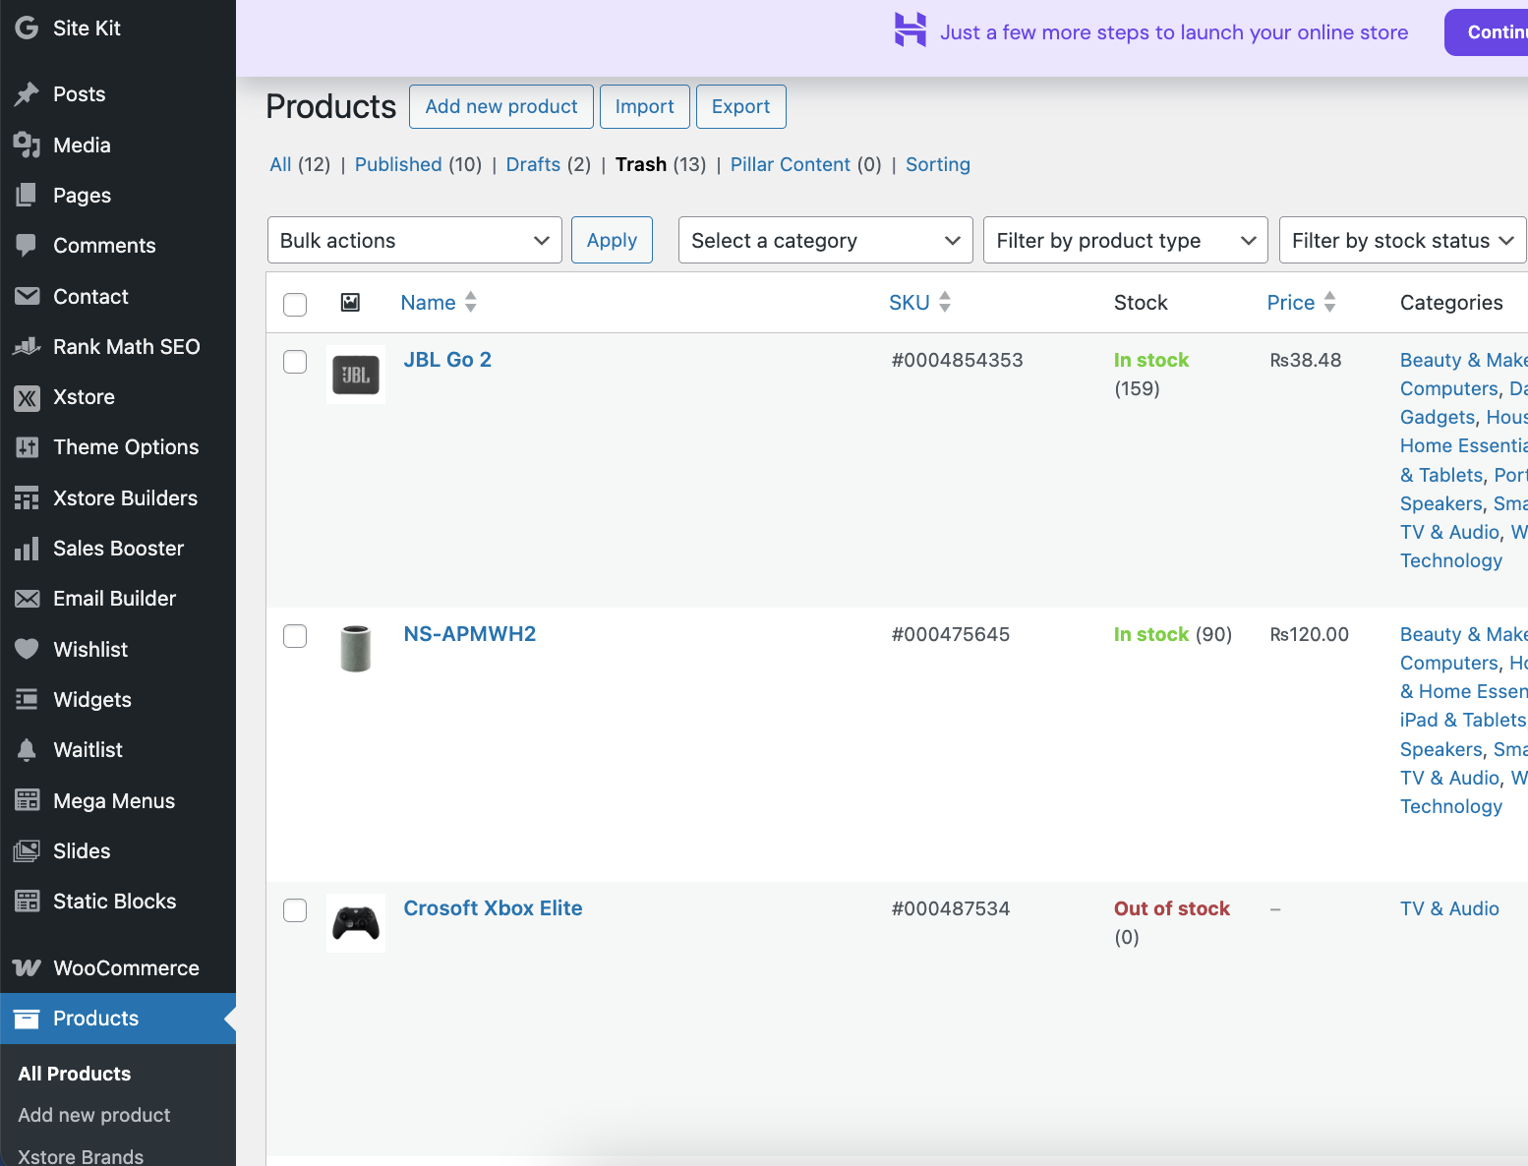
Task: Click the Trash filter tab
Action: coord(641,164)
